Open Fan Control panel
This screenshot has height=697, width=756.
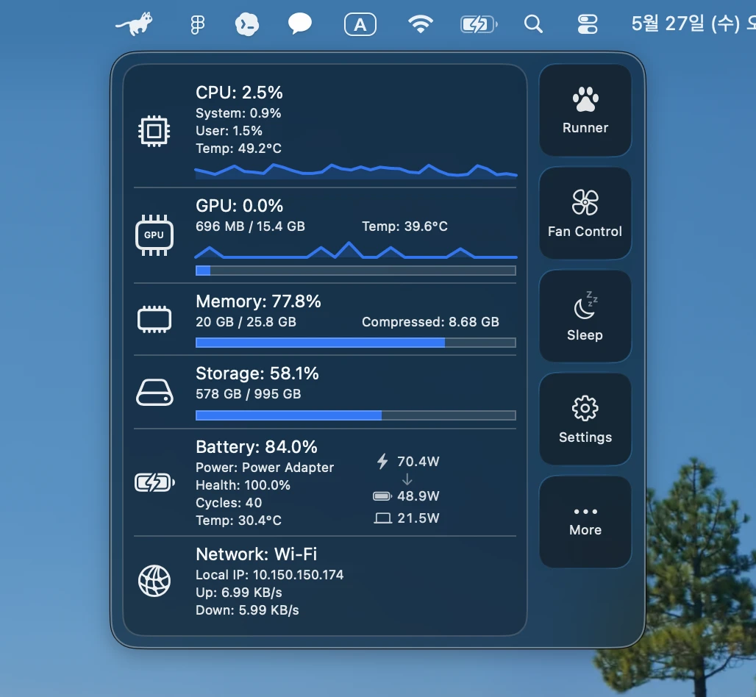pos(585,213)
